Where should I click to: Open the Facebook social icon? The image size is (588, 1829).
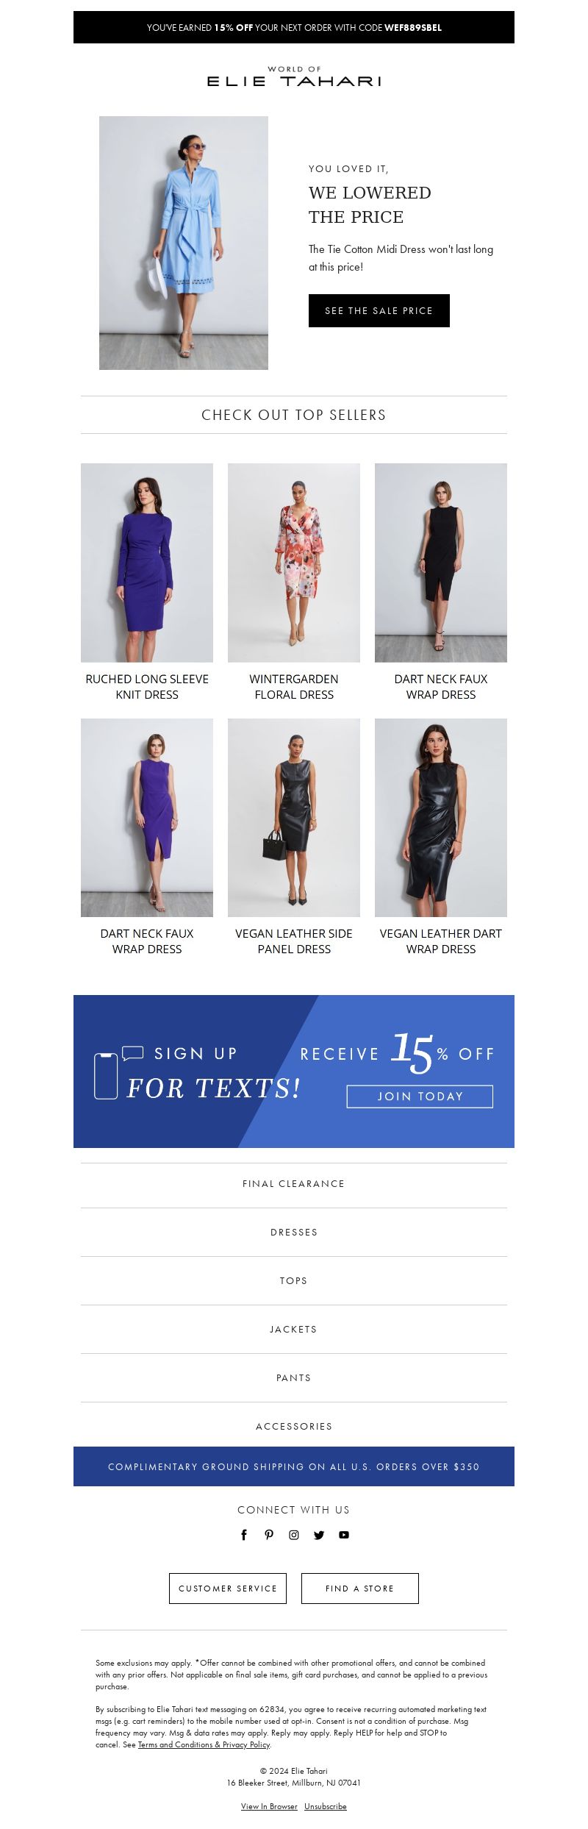click(x=244, y=1534)
